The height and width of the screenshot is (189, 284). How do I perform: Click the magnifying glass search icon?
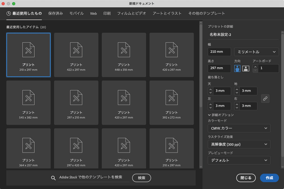click(x=53, y=178)
